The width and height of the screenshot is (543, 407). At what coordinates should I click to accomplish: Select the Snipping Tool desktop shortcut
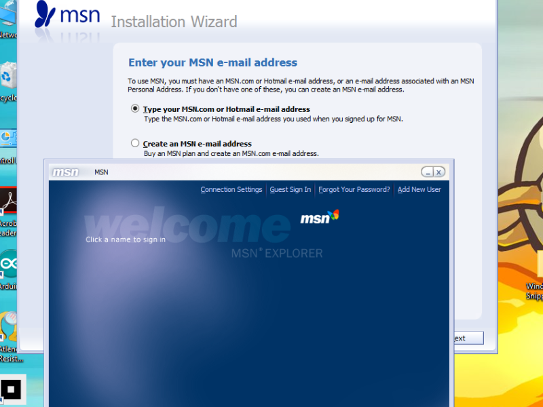(535, 275)
